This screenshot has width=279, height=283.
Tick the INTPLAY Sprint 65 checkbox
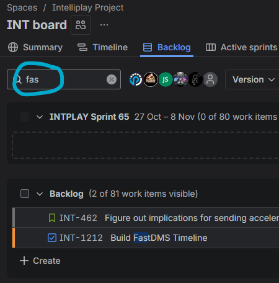[25, 117]
